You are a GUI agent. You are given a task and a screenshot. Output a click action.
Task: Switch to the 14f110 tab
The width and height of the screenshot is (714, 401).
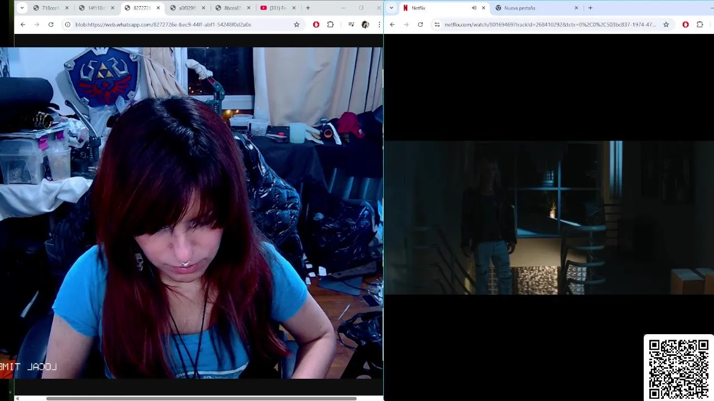pos(95,8)
